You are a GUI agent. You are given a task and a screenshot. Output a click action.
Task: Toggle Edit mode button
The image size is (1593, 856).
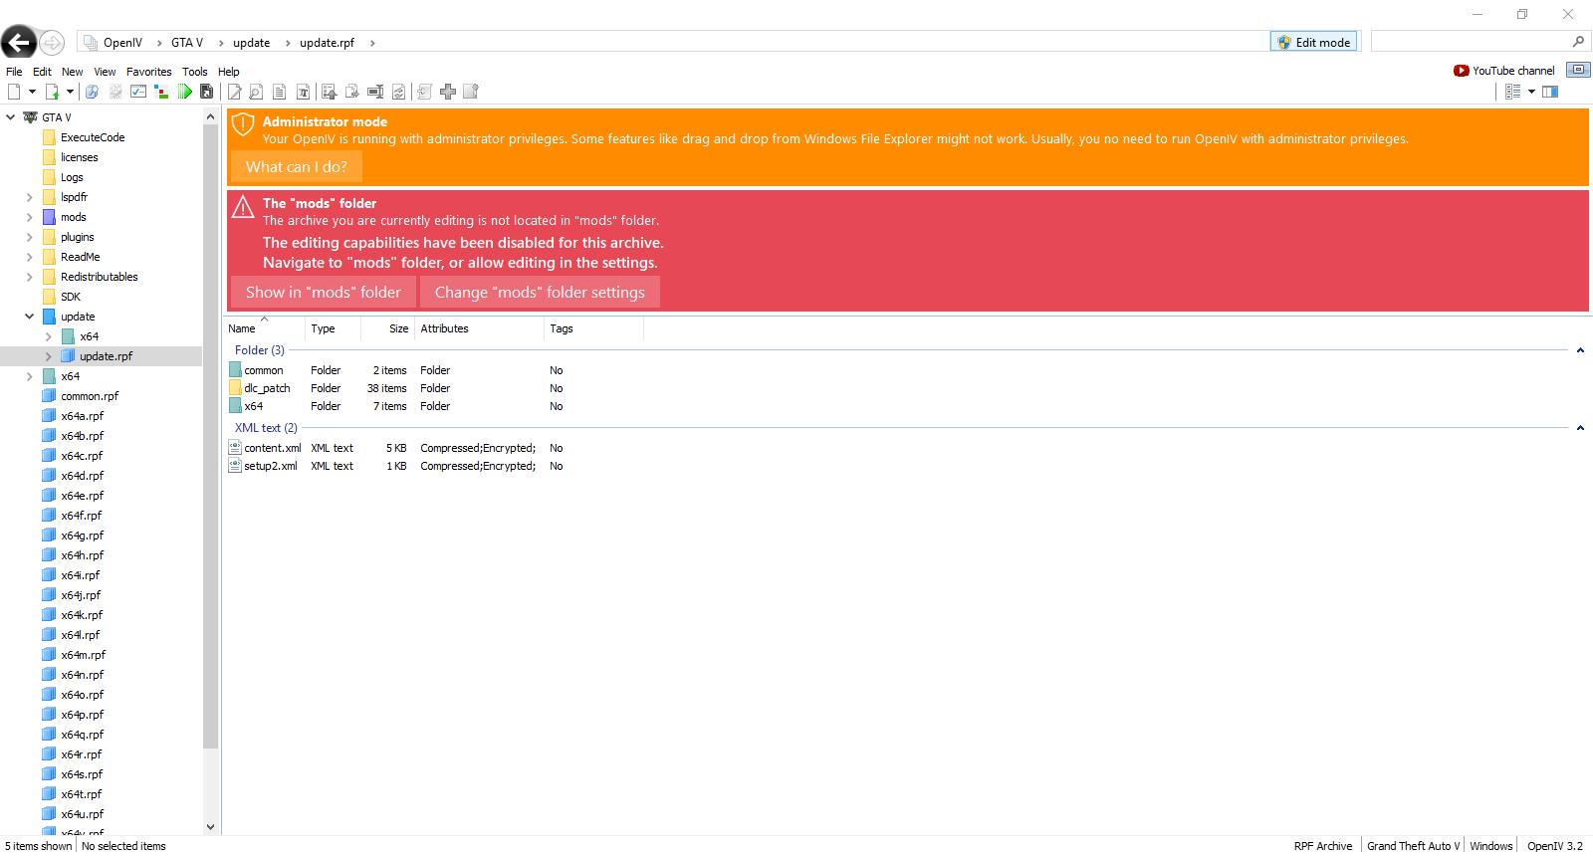(1313, 42)
